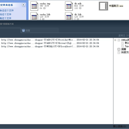
Task: Switch to the 提醒 tab
Action: pyautogui.click(x=39, y=30)
